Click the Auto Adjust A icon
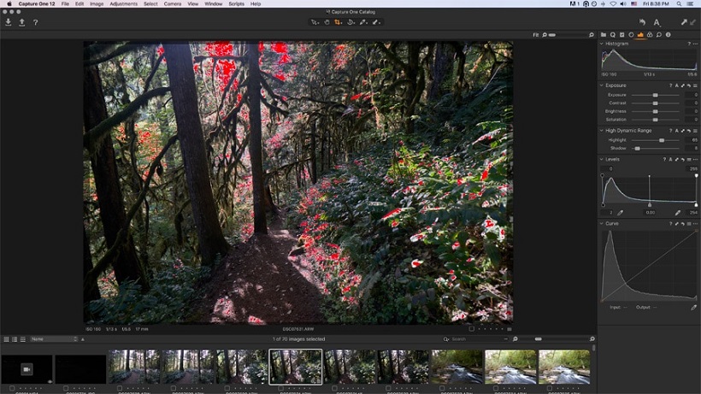This screenshot has width=701, height=394. (x=657, y=22)
